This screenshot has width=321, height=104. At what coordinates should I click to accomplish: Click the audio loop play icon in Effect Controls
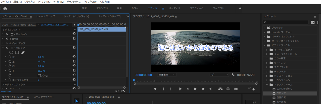117,91
